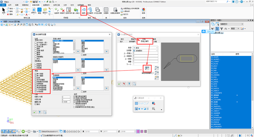Image resolution: width=254 pixels, height=137 pixels.
Task: Click the 增量 input field
Action: pyautogui.click(x=146, y=61)
